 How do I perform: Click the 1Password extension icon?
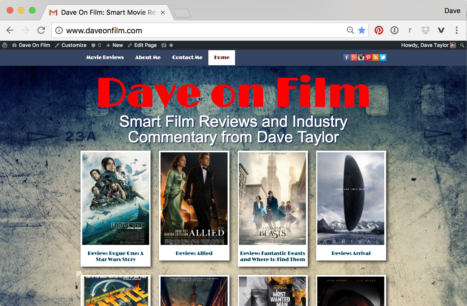click(394, 30)
